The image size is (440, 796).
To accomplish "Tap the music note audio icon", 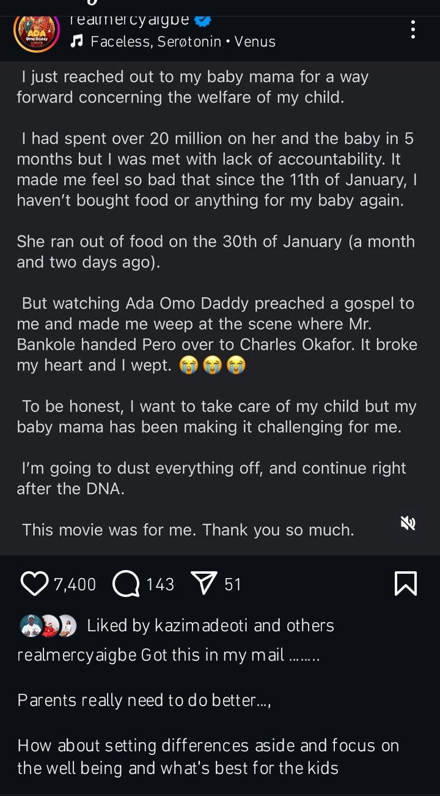I will point(77,42).
